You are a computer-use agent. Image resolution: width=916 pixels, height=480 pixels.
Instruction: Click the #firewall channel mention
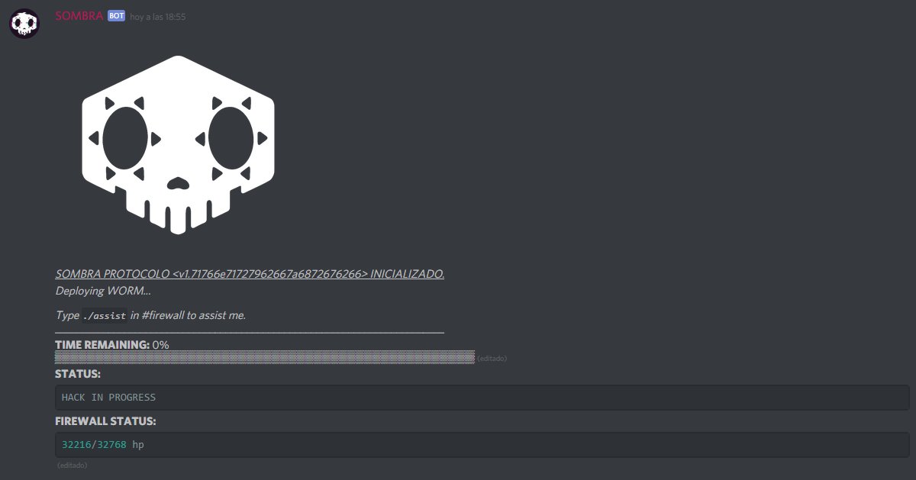(x=163, y=315)
